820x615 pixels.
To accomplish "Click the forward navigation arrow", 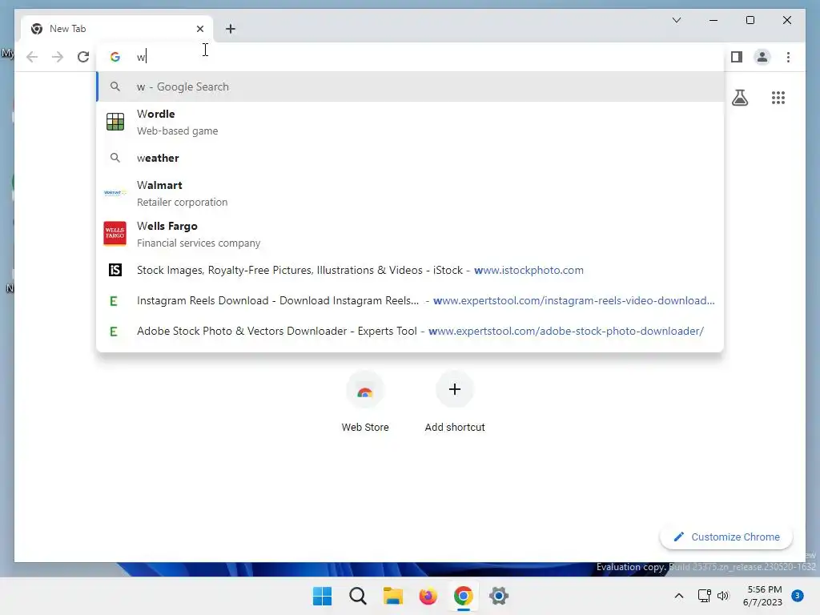I will (58, 57).
